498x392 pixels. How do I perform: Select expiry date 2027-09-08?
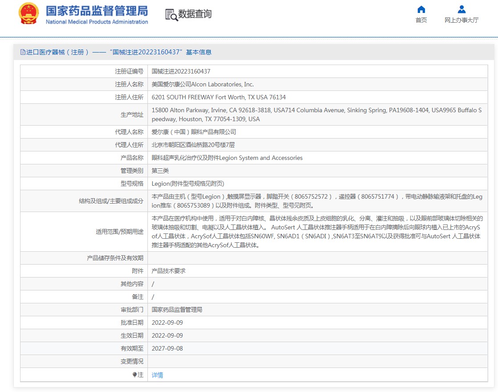click(167, 348)
